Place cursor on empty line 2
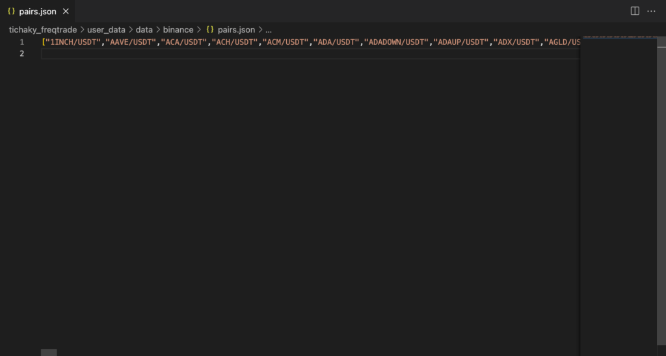666x356 pixels. coord(310,53)
